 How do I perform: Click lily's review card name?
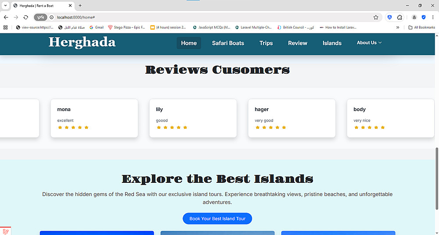pyautogui.click(x=159, y=109)
